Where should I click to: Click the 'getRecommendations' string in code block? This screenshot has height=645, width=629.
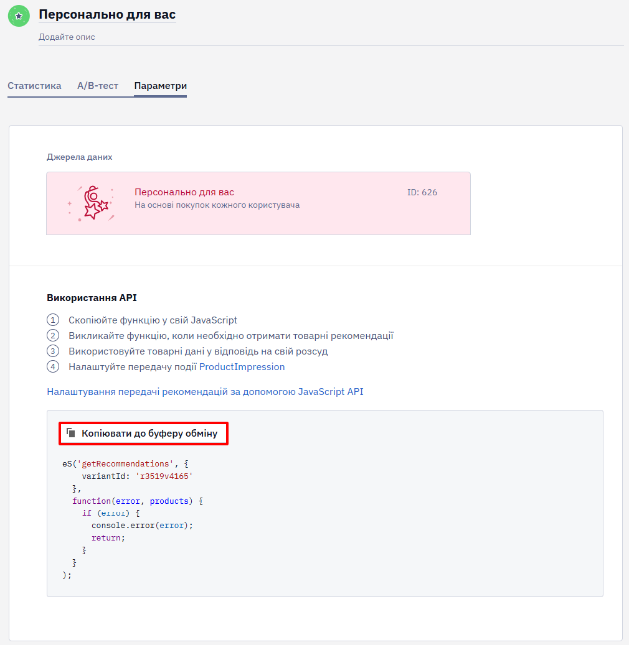click(125, 463)
